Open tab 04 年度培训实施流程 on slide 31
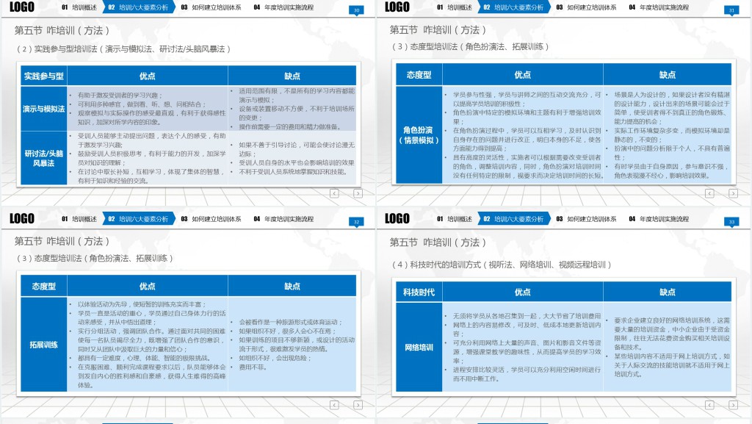Screen dimensions: 752x424 (x=659, y=7)
